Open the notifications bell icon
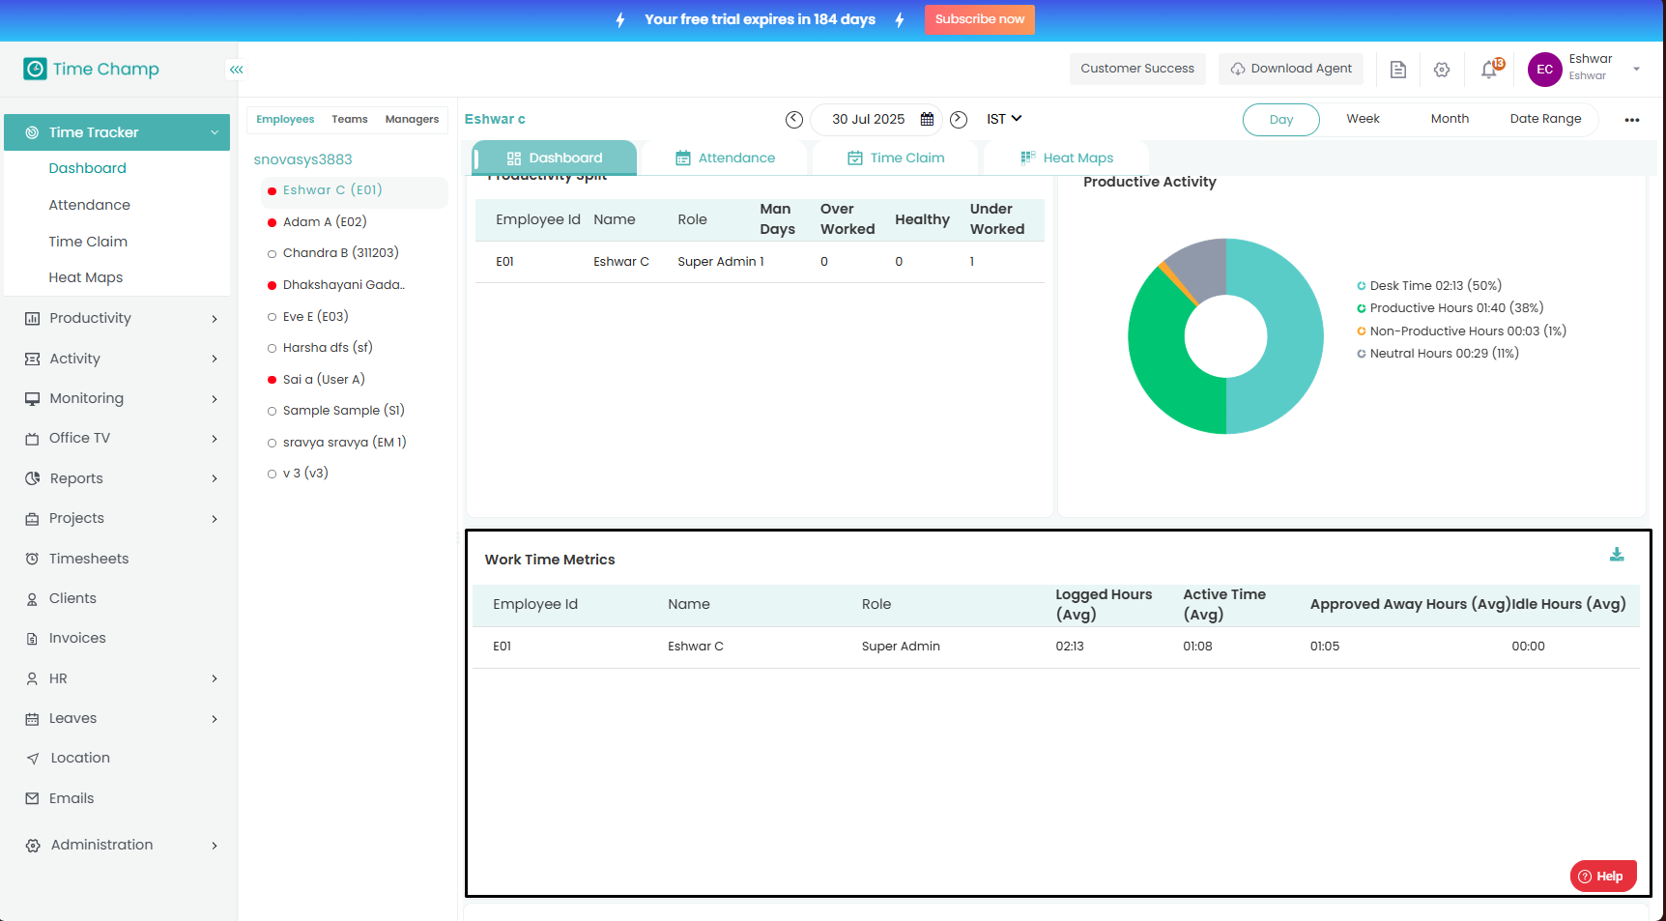 pyautogui.click(x=1489, y=70)
